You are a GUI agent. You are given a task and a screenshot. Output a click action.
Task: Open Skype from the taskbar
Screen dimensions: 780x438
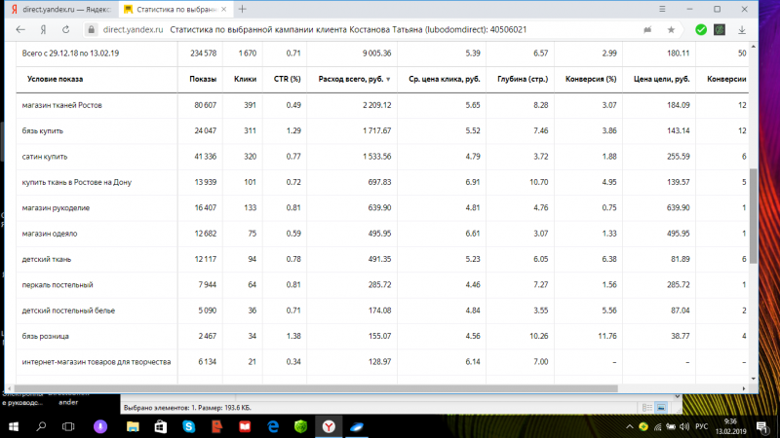click(x=188, y=426)
